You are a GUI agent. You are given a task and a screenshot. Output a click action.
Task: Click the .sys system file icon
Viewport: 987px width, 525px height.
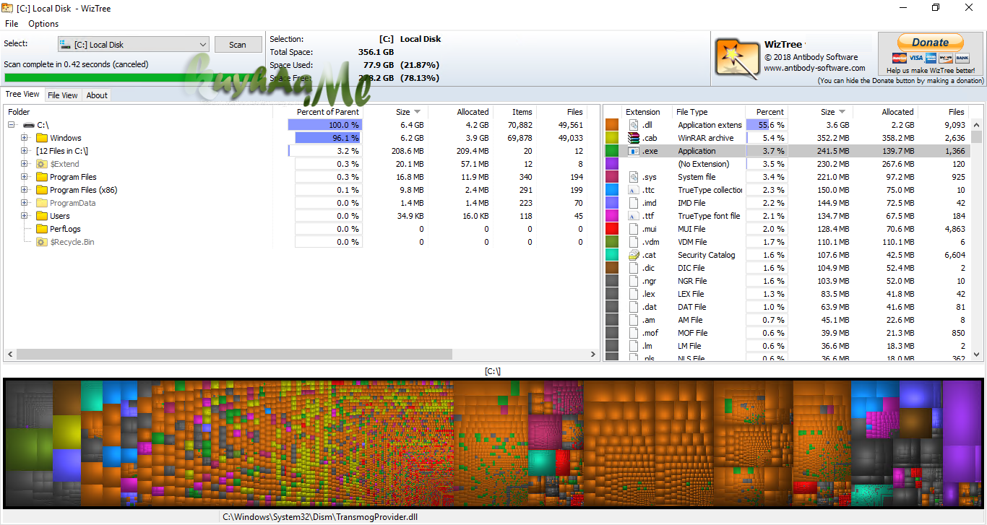click(x=634, y=177)
